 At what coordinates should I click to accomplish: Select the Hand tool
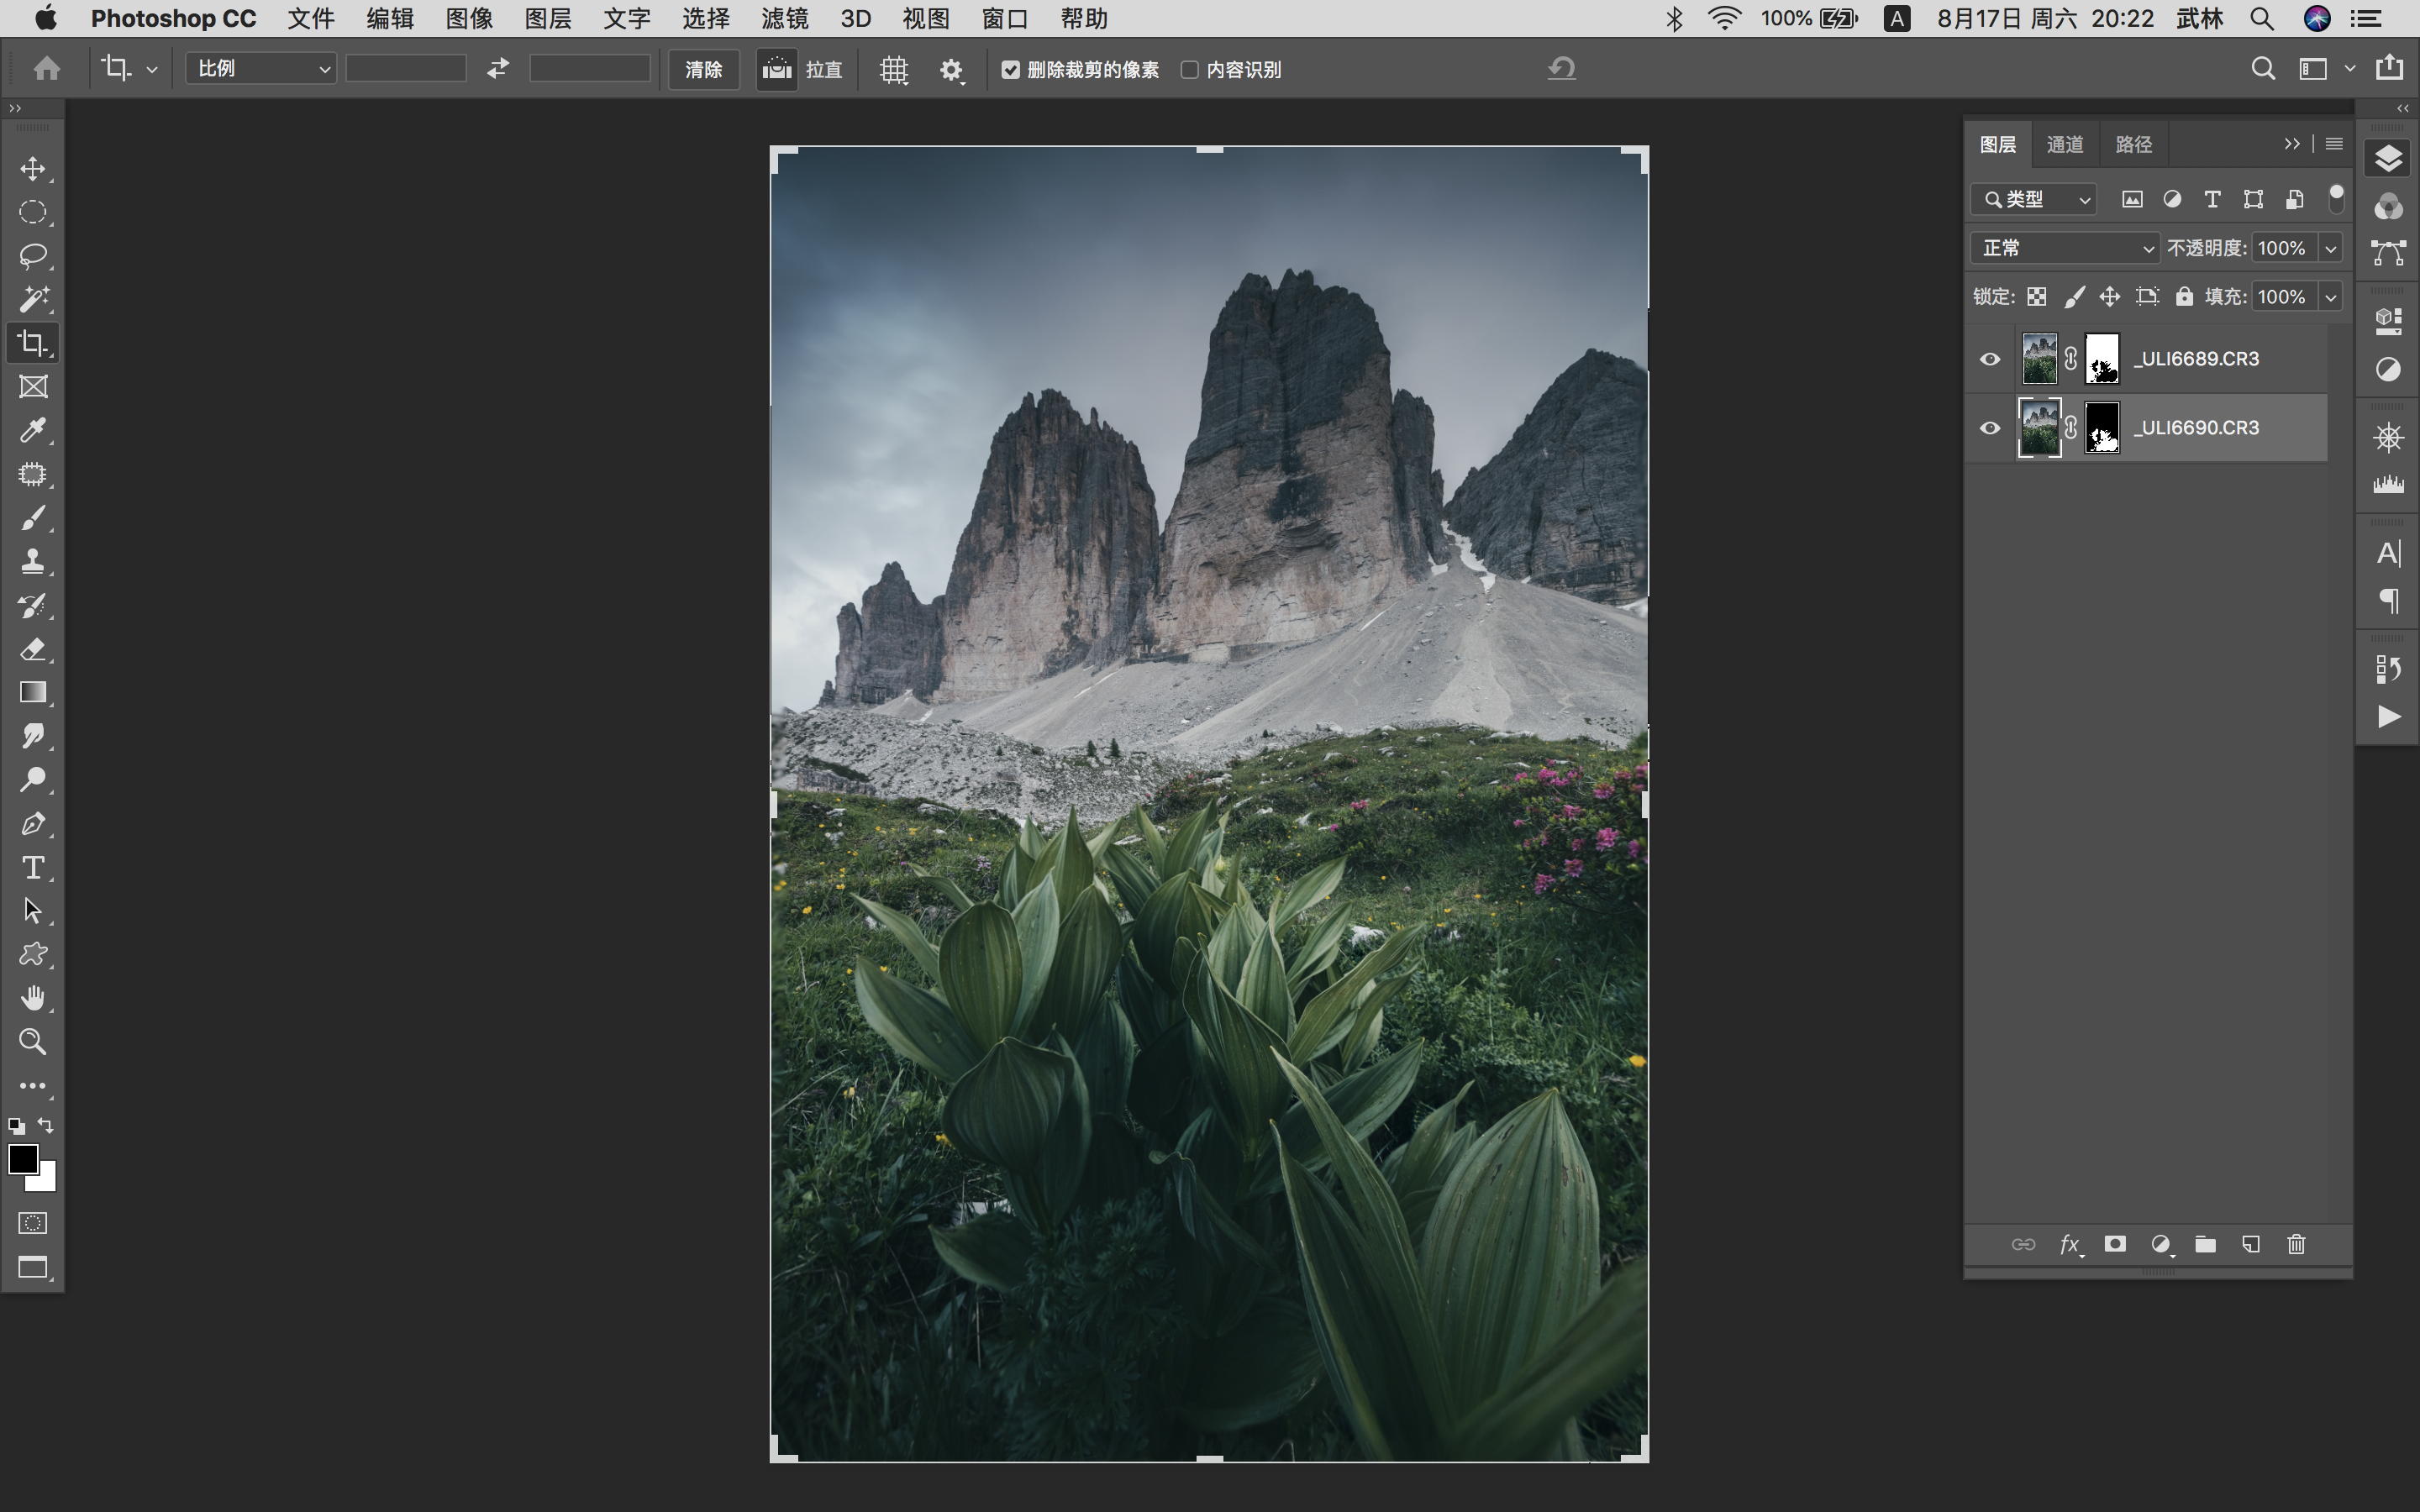point(33,998)
